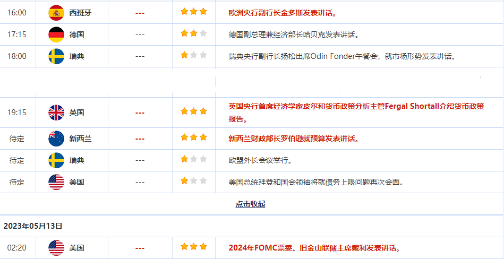Click the UK flag icon
This screenshot has height=259, width=504.
click(56, 113)
